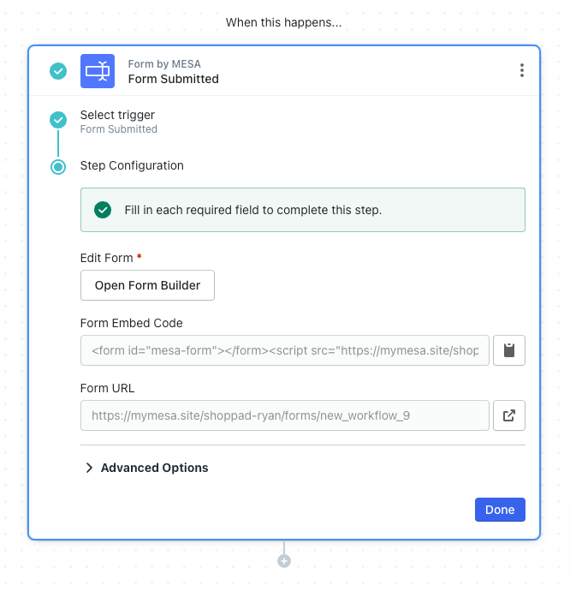
Task: Click the 'Fill in each required field' message
Action: (x=253, y=210)
